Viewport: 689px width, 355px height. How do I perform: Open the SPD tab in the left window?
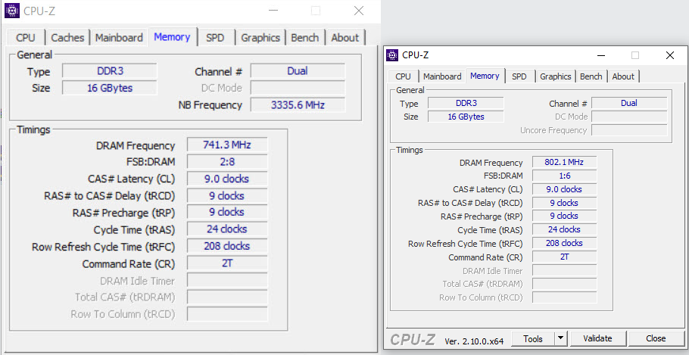coord(215,38)
